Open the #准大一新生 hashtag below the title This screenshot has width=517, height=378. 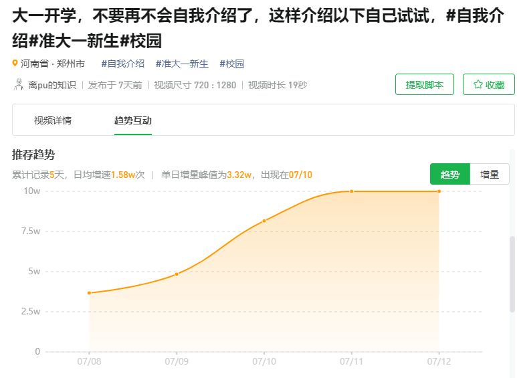[x=181, y=64]
